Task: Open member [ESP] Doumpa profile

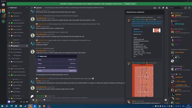Action: click(180, 24)
